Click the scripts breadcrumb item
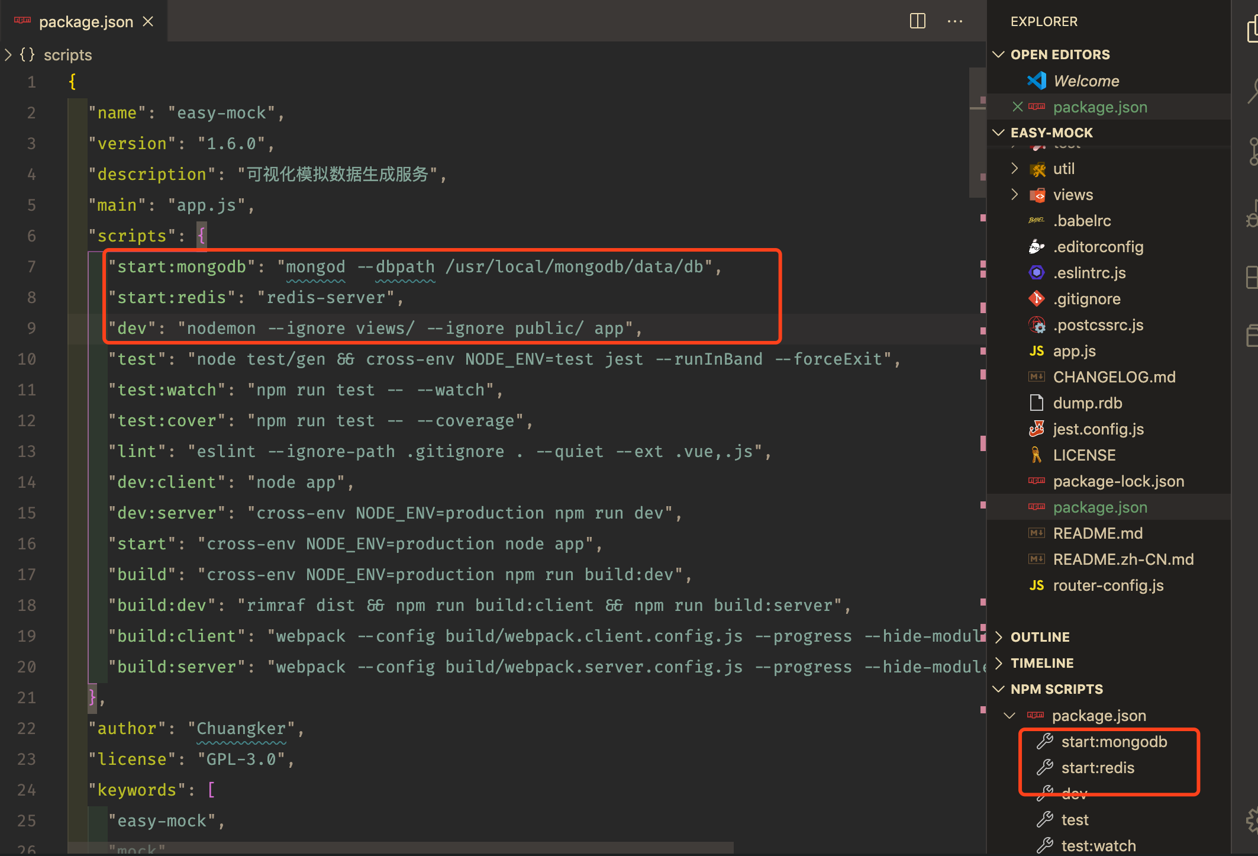 pyautogui.click(x=67, y=55)
